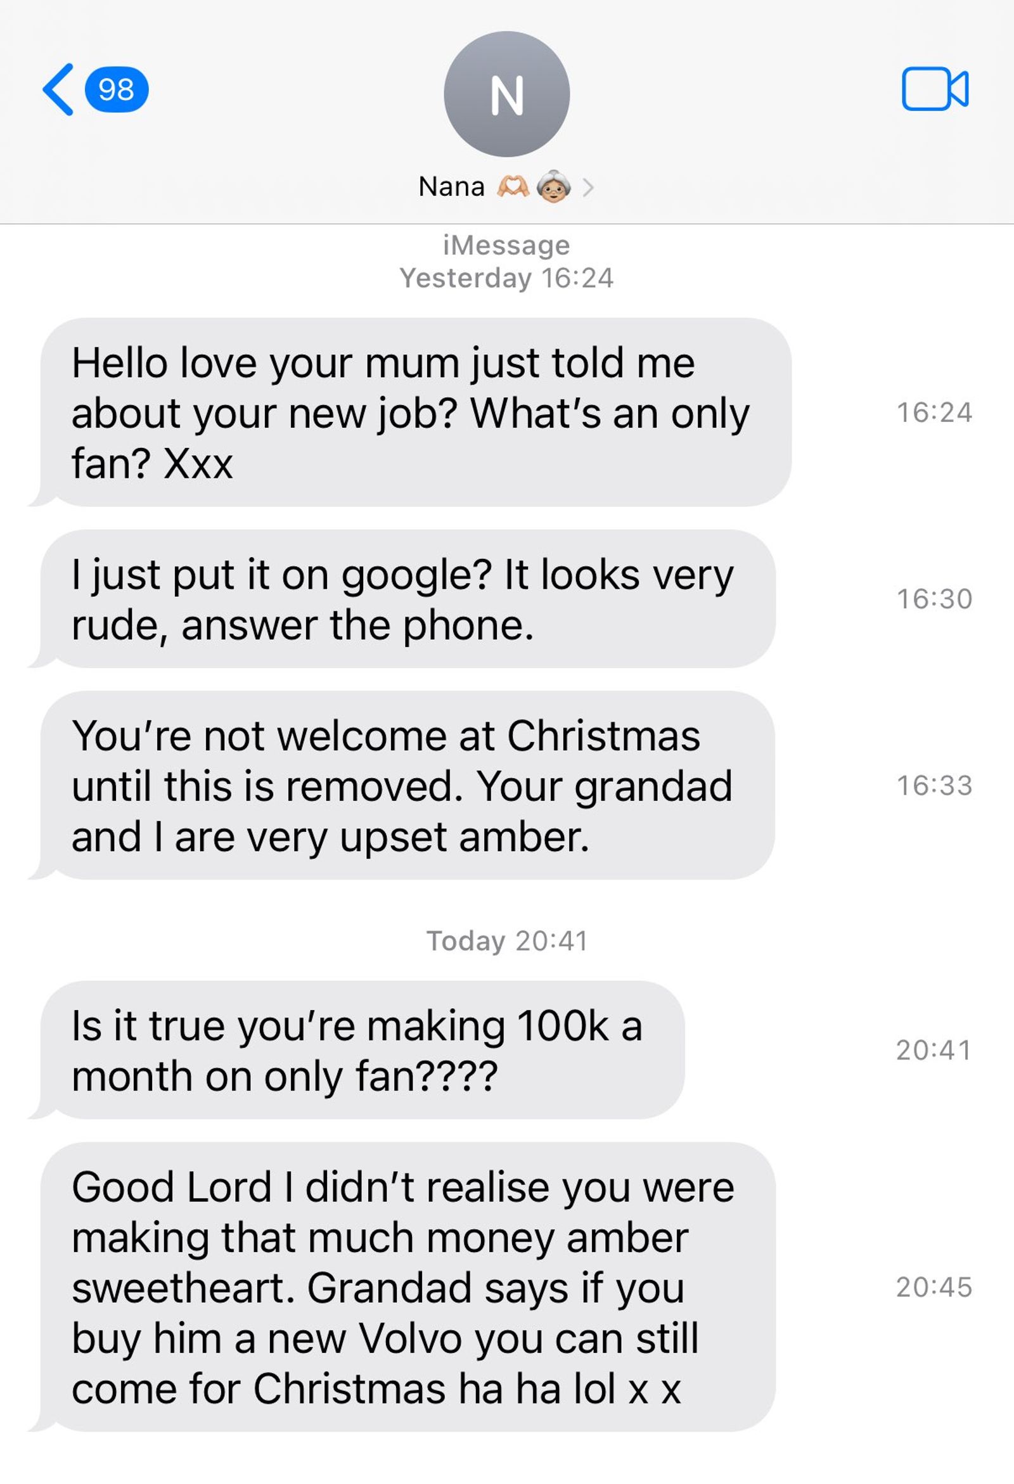Expand contact details chevron next to Nana
Viewport: 1014px width, 1484px height.
pyautogui.click(x=588, y=188)
